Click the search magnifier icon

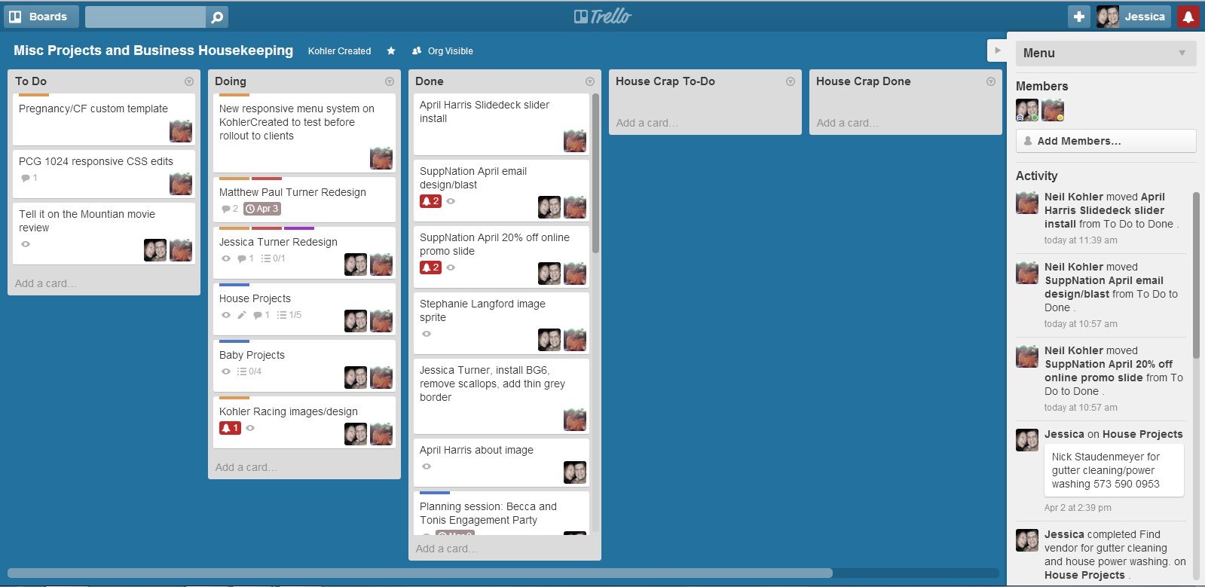coord(216,17)
